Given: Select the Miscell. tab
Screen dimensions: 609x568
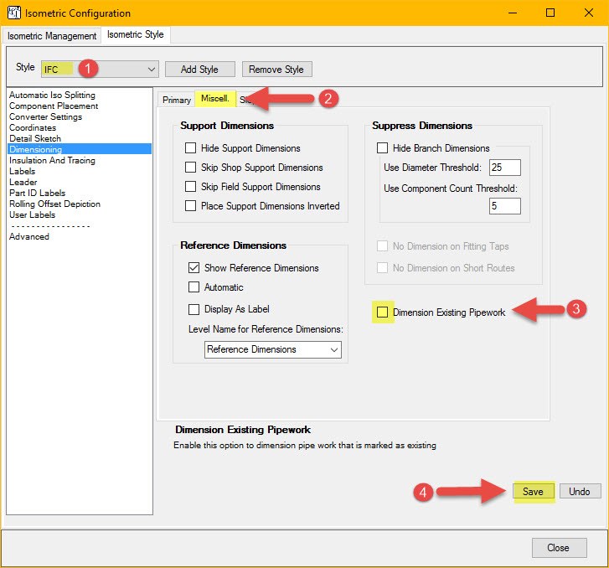Looking at the screenshot, I should (215, 100).
